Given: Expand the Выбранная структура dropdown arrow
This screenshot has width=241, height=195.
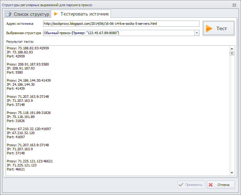Looking at the screenshot, I should [196, 33].
